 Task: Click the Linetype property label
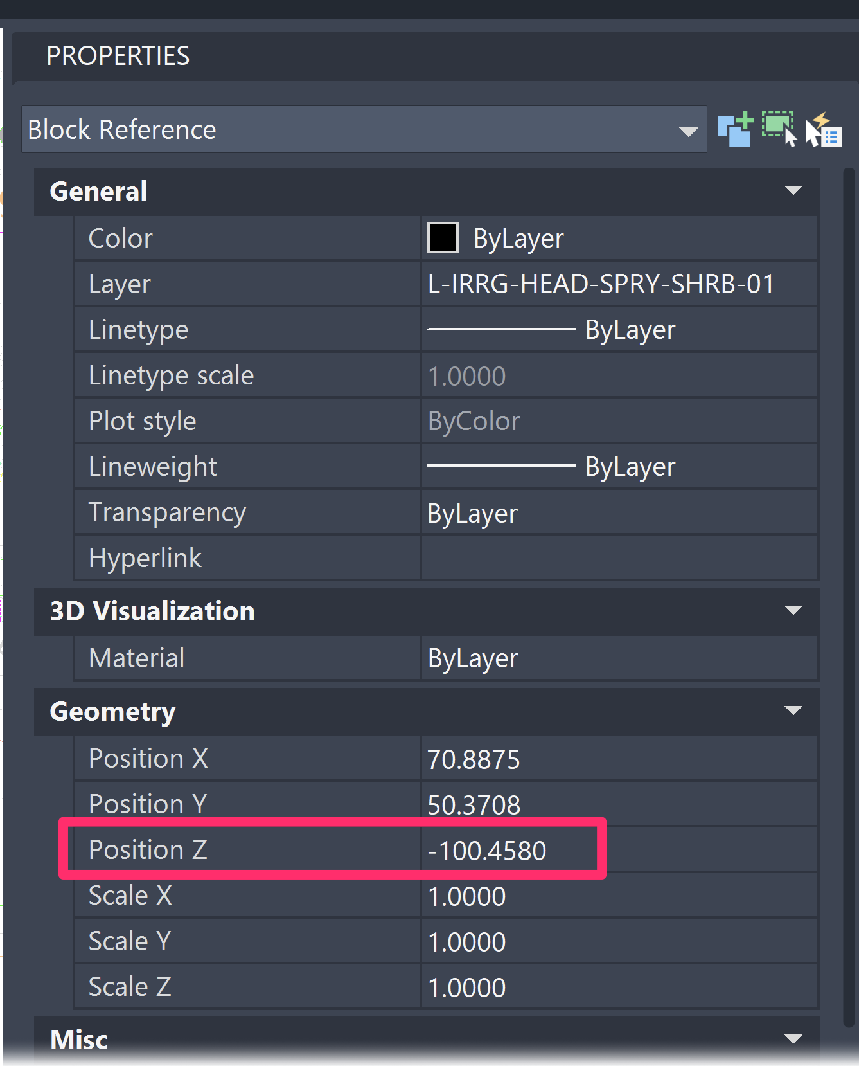(138, 330)
